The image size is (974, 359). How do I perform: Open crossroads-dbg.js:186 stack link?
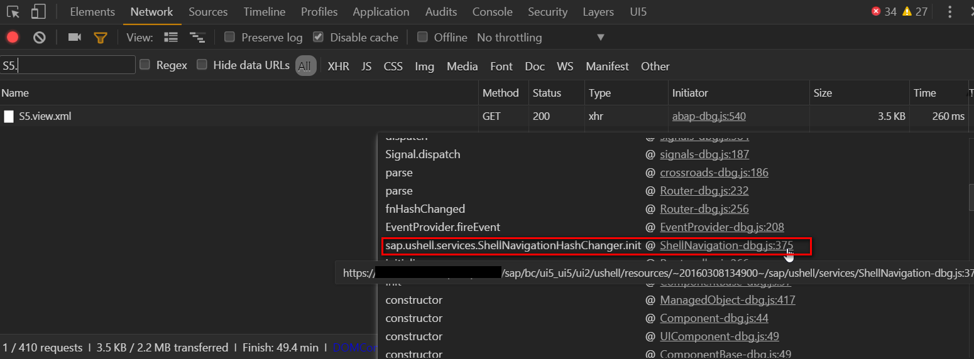pyautogui.click(x=714, y=173)
